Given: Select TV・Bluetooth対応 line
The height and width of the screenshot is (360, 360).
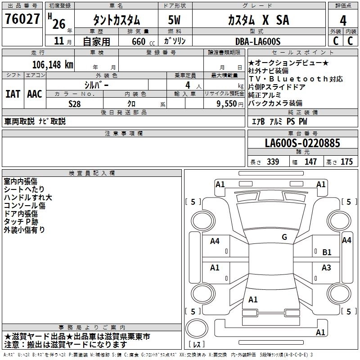Looking at the screenshot, I should 296,79.
